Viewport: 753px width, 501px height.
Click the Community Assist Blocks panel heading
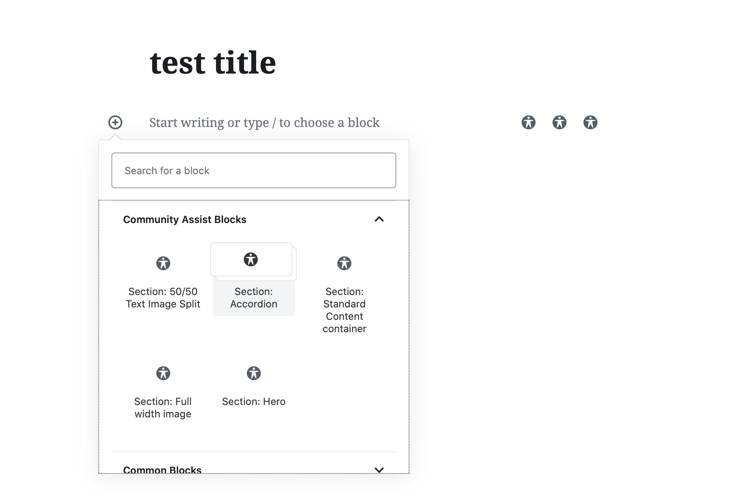pyautogui.click(x=185, y=220)
